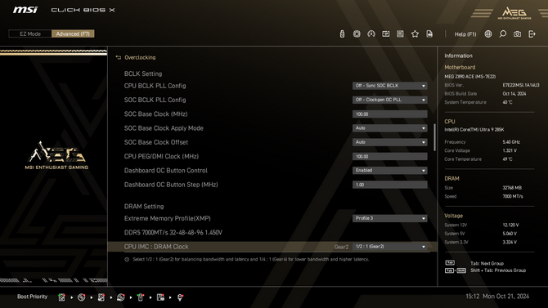The image size is (548, 308).
Task: Click the CPU chip icon in top toolbar
Action: [357, 33]
